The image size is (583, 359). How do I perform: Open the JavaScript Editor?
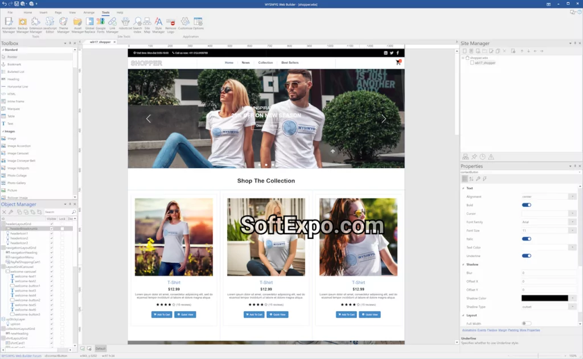coord(48,24)
